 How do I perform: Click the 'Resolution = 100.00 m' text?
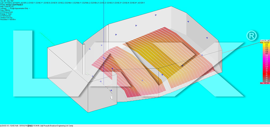pyautogui.click(x=8, y=19)
